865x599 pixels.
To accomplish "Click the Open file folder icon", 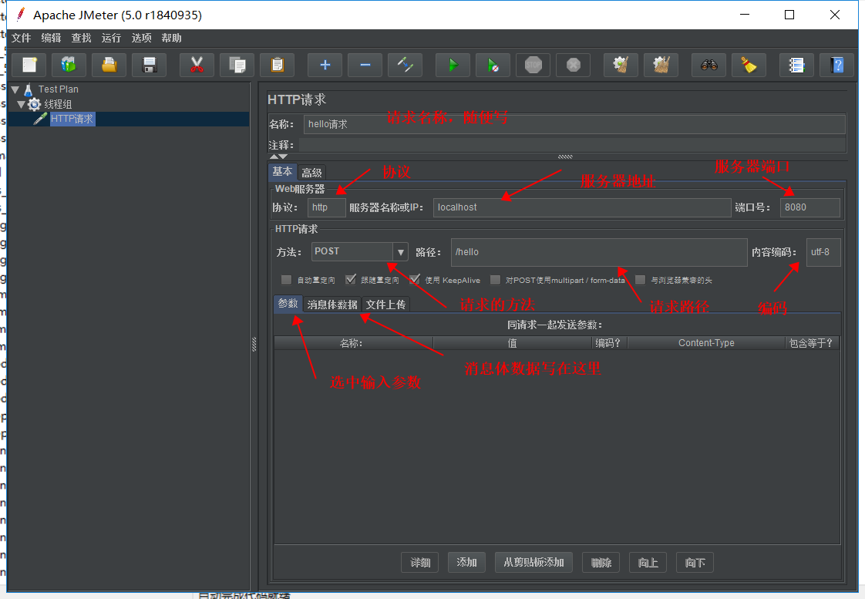I will coord(109,65).
